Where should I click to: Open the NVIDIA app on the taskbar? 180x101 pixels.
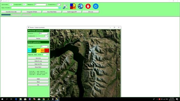48,99
